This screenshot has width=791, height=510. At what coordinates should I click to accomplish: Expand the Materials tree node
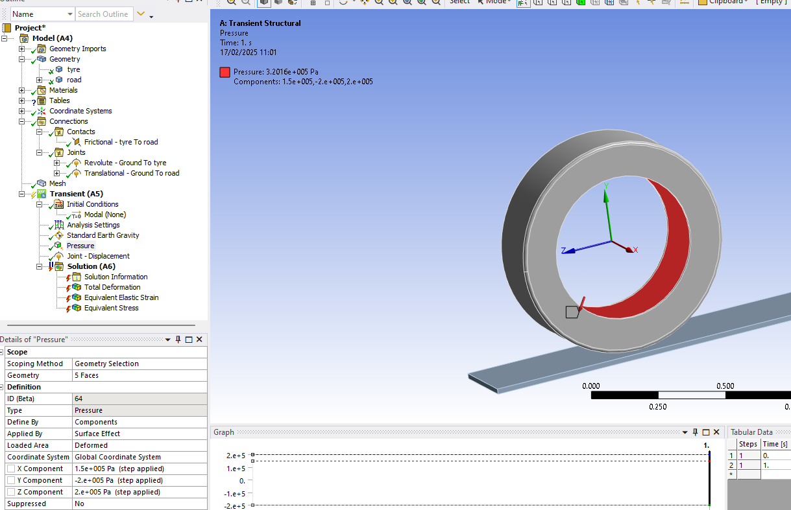pos(22,90)
